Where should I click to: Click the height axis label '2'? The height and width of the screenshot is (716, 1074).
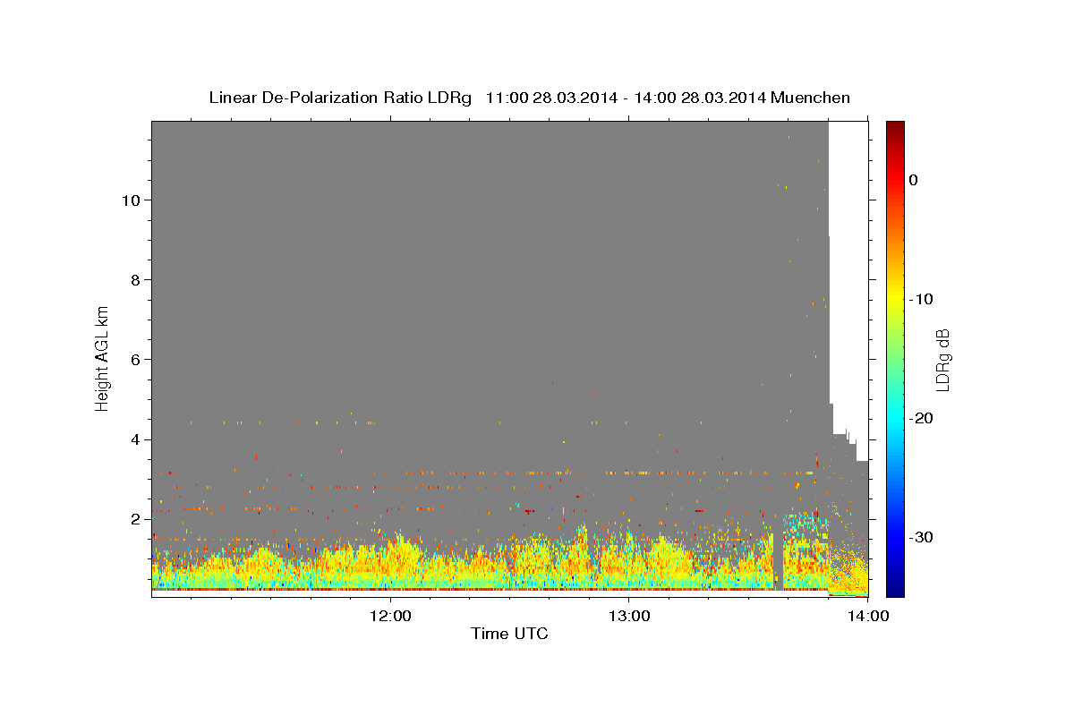(x=133, y=519)
